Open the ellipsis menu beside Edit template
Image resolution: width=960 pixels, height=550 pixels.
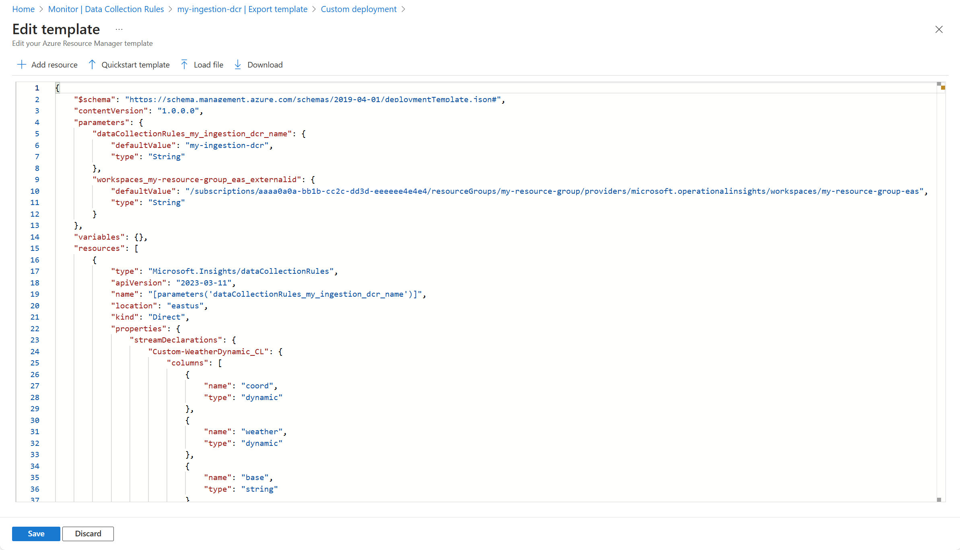pos(118,29)
